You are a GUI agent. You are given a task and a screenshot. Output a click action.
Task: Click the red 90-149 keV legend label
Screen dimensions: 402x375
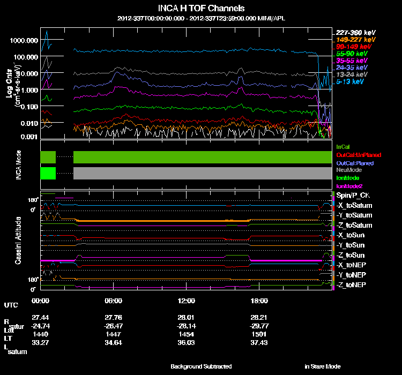(353, 47)
